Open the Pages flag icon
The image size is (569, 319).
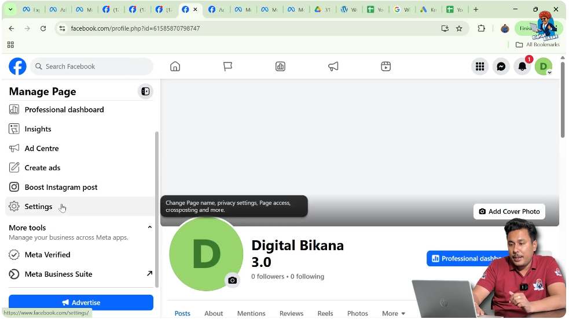pyautogui.click(x=227, y=67)
